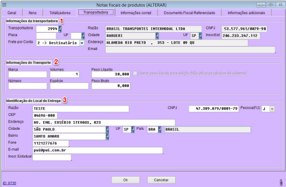Open lookup beside delivery Cidade SÃO PAULO

click(x=107, y=130)
